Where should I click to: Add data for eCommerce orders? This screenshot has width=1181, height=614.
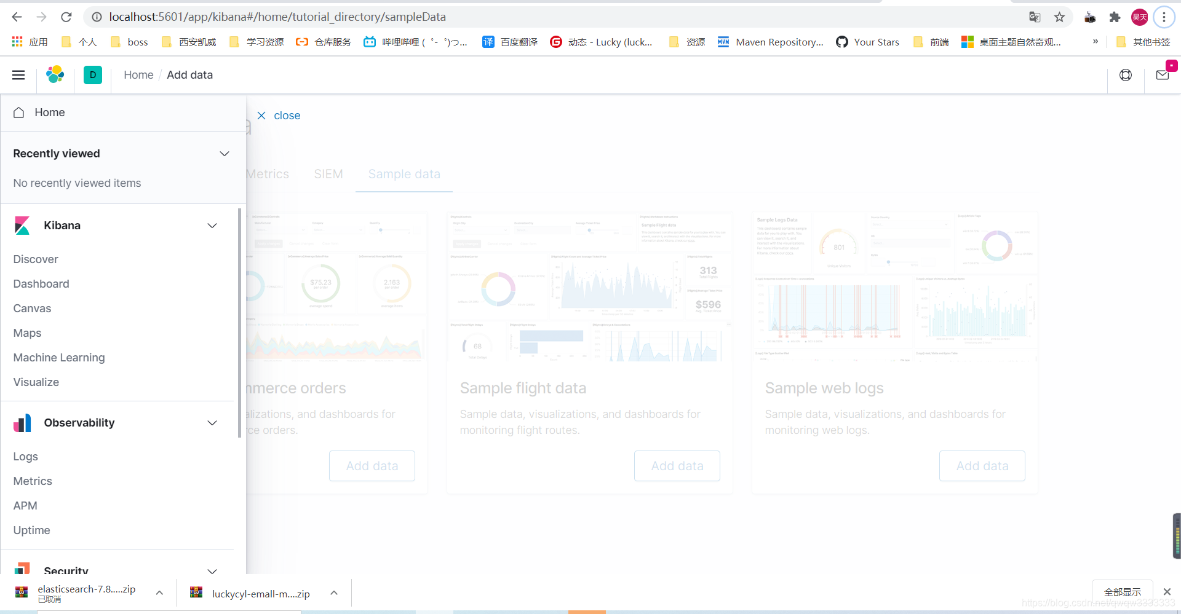tap(372, 466)
